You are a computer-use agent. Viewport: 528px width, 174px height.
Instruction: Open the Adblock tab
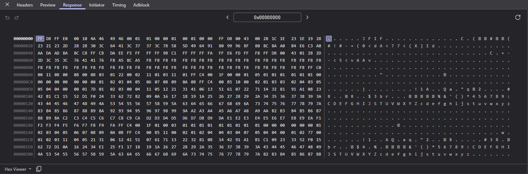141,5
